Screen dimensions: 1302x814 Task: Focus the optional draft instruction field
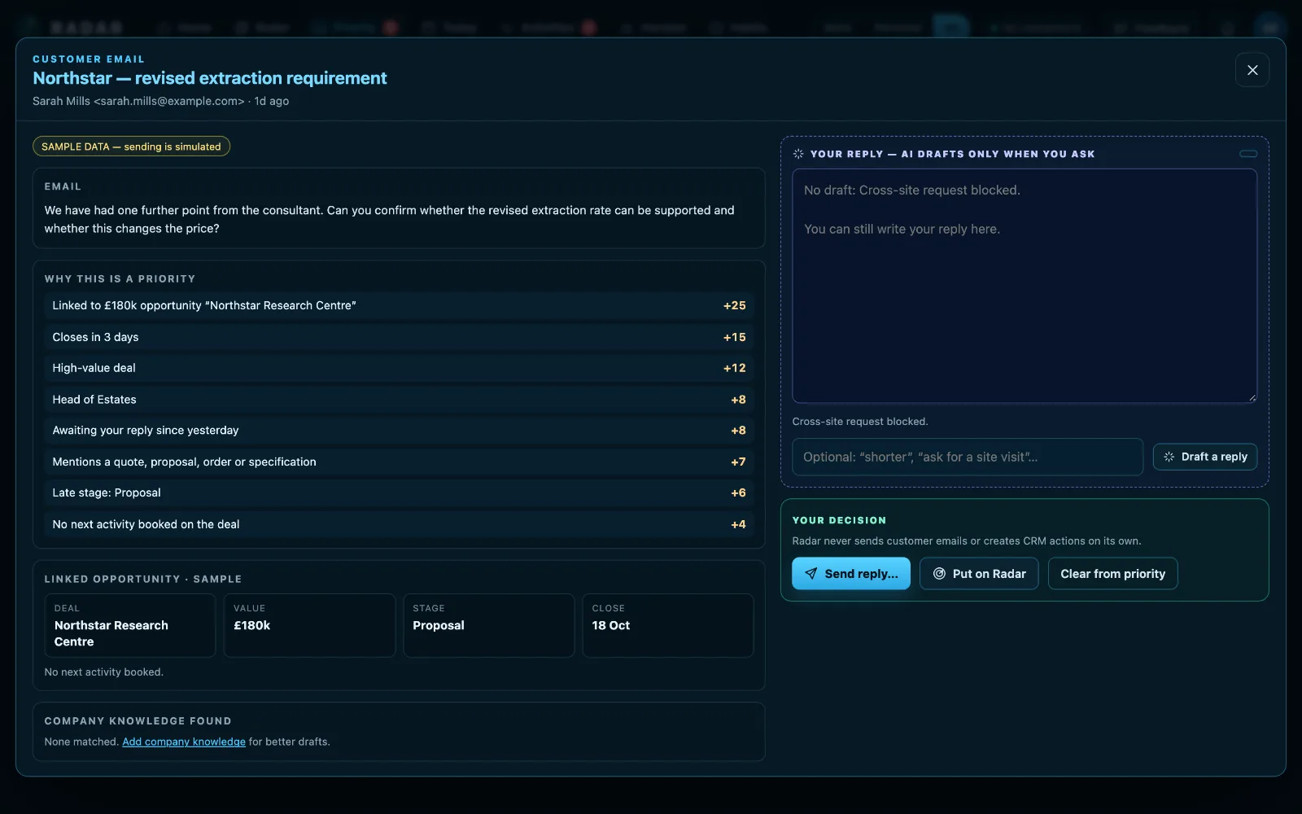(x=968, y=457)
